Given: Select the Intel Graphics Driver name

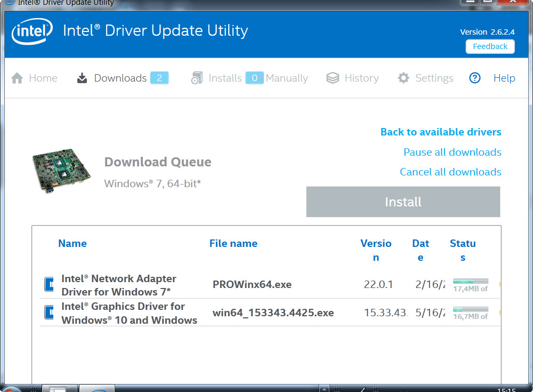Looking at the screenshot, I should coord(129,313).
